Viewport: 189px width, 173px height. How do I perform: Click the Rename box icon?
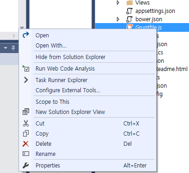[x=26, y=154]
